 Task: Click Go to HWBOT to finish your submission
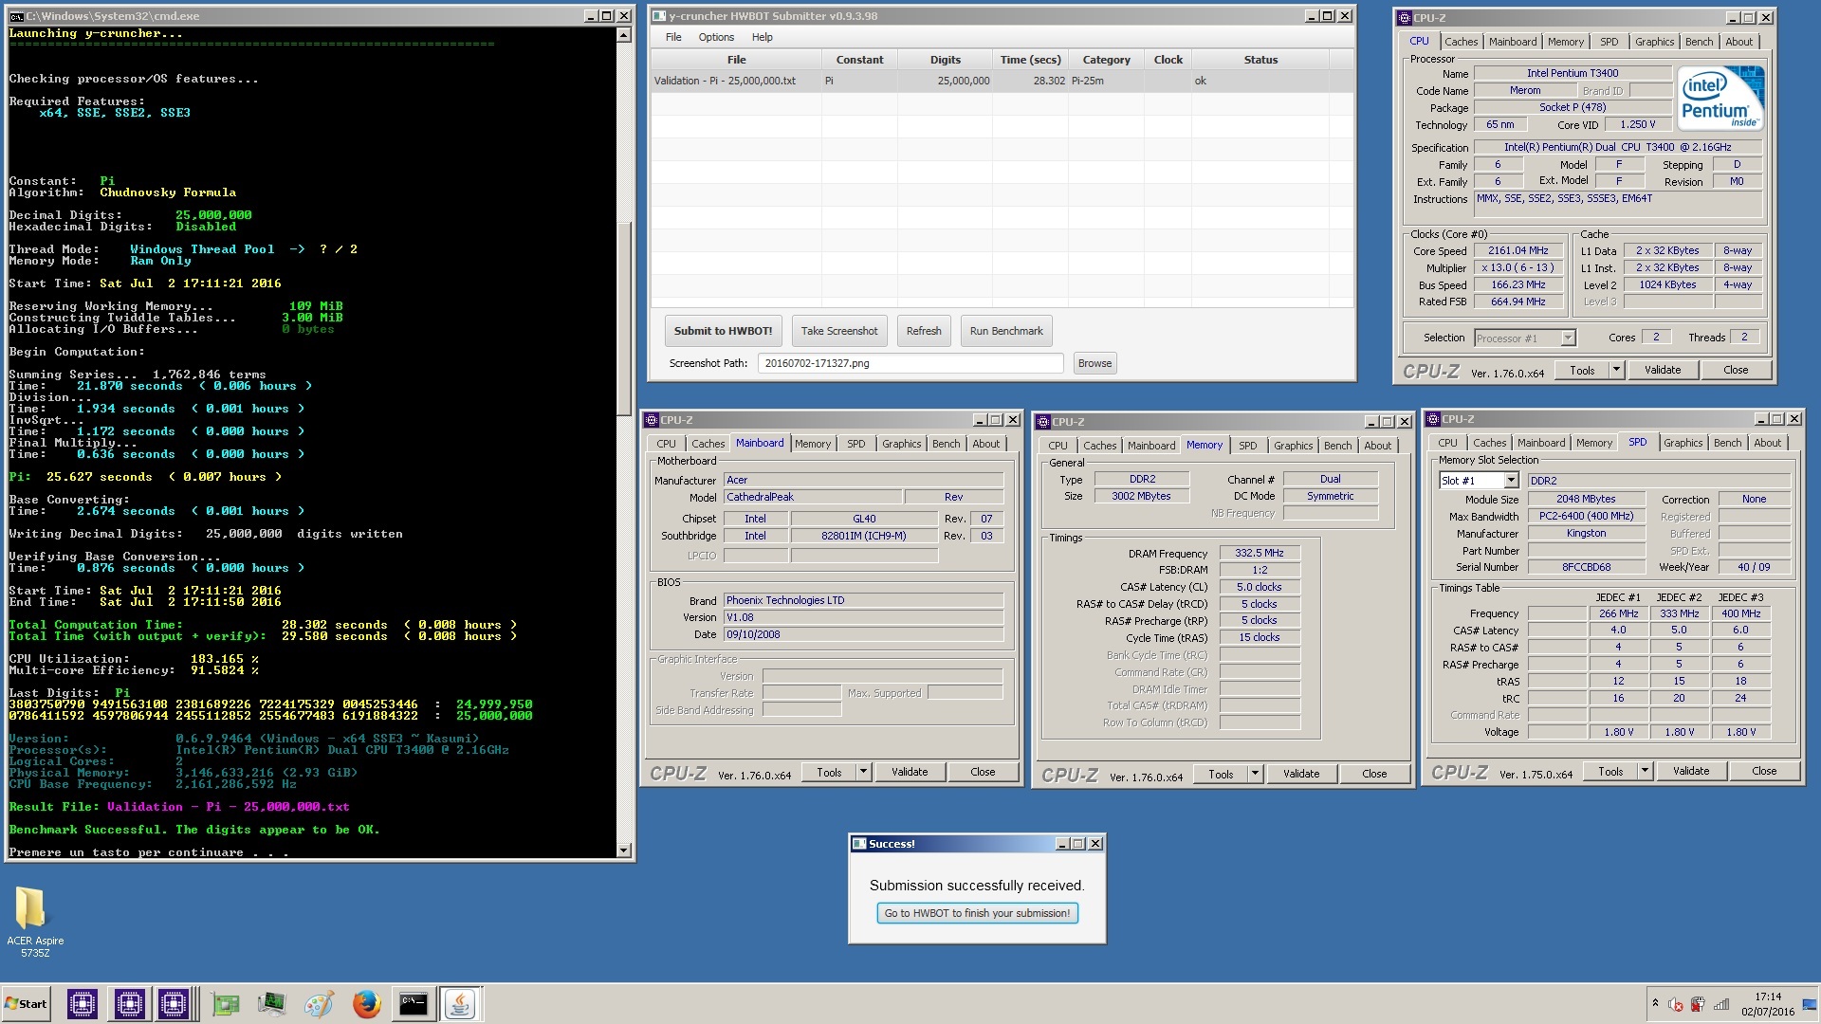[977, 913]
